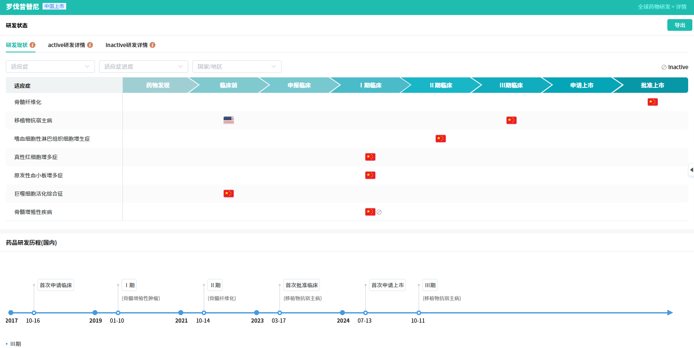Click info icon next to inactive研发详情
This screenshot has height=348, width=694.
(x=152, y=45)
